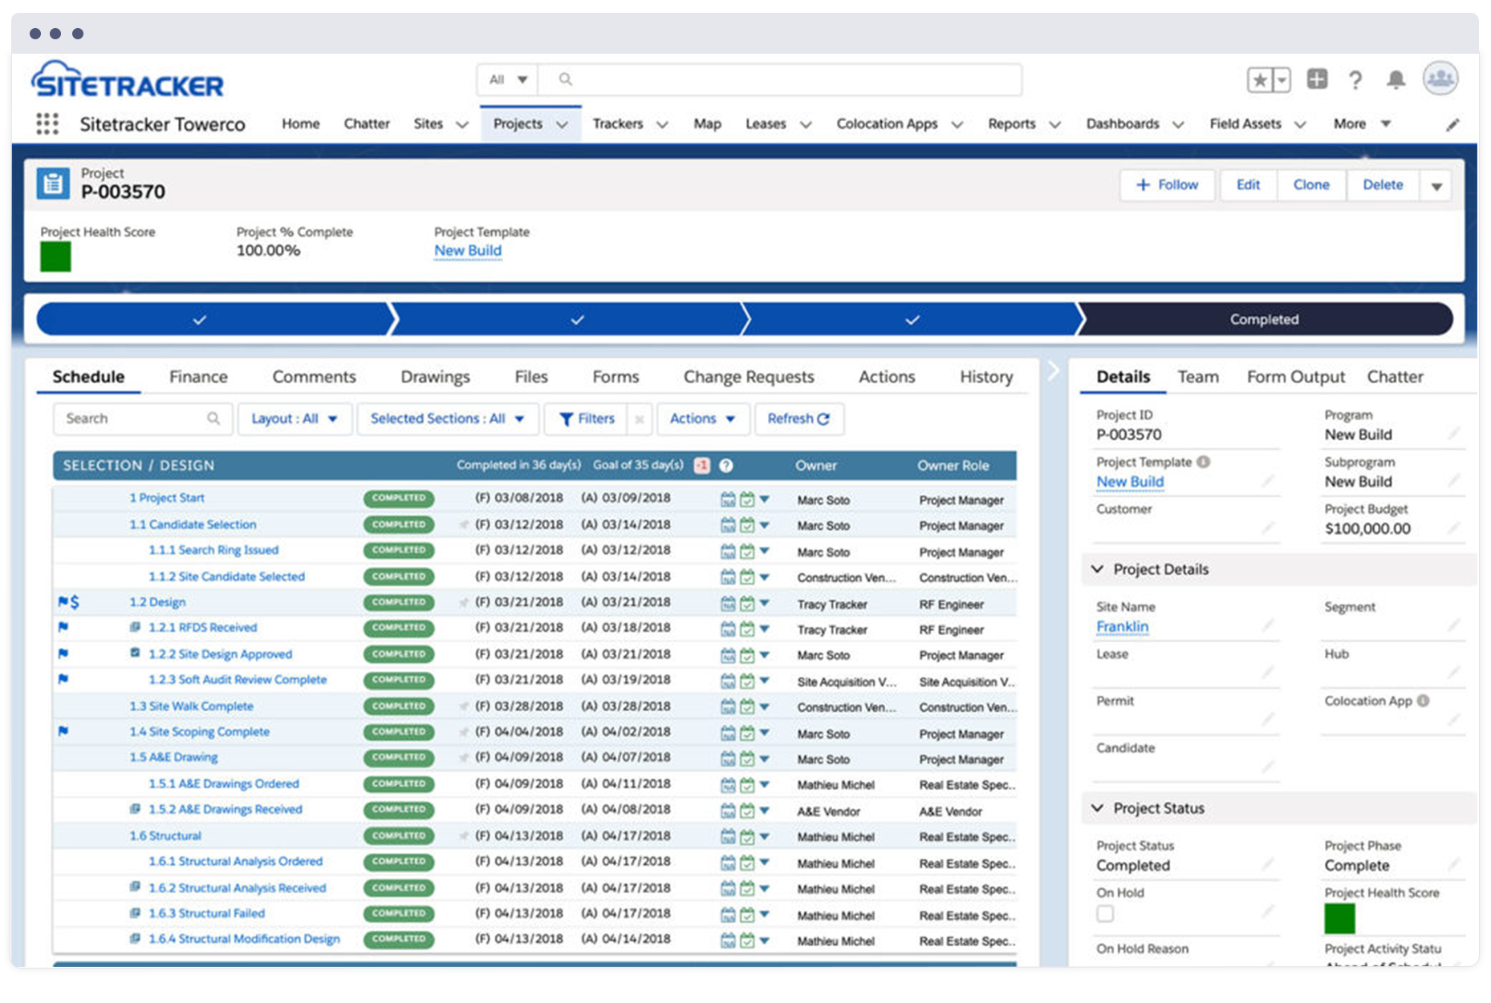Switch to the Finance tab
The height and width of the screenshot is (1003, 1491).
click(x=198, y=377)
